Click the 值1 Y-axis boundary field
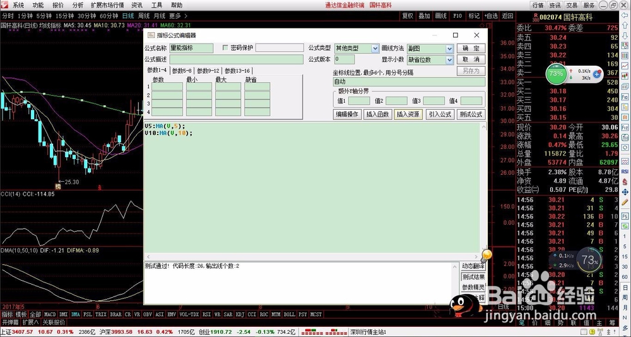This screenshot has width=631, height=337. (359, 101)
